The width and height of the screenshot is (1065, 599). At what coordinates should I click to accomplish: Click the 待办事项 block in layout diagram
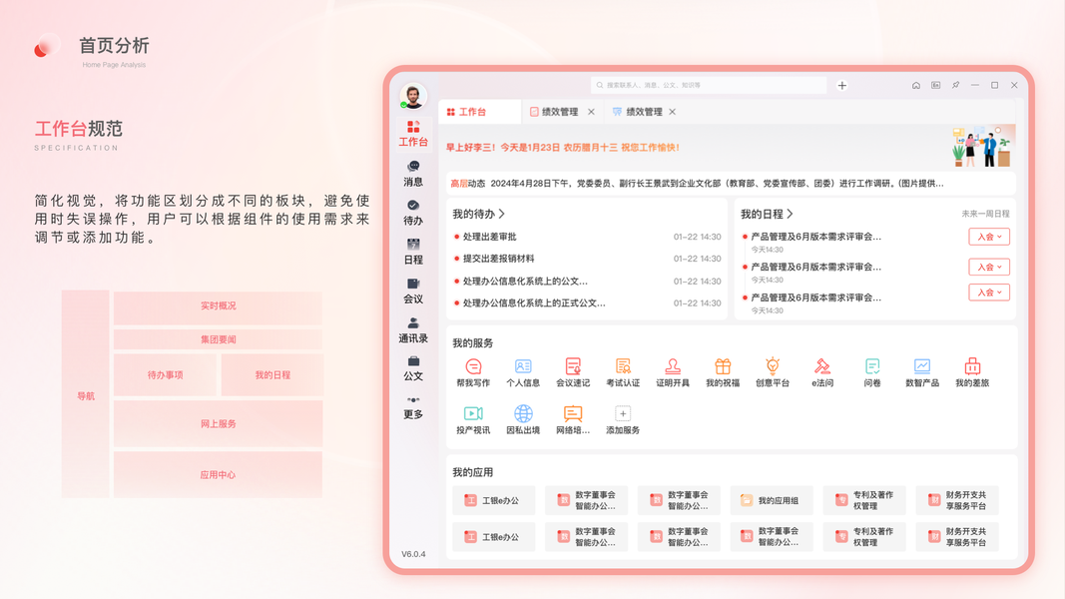[165, 375]
